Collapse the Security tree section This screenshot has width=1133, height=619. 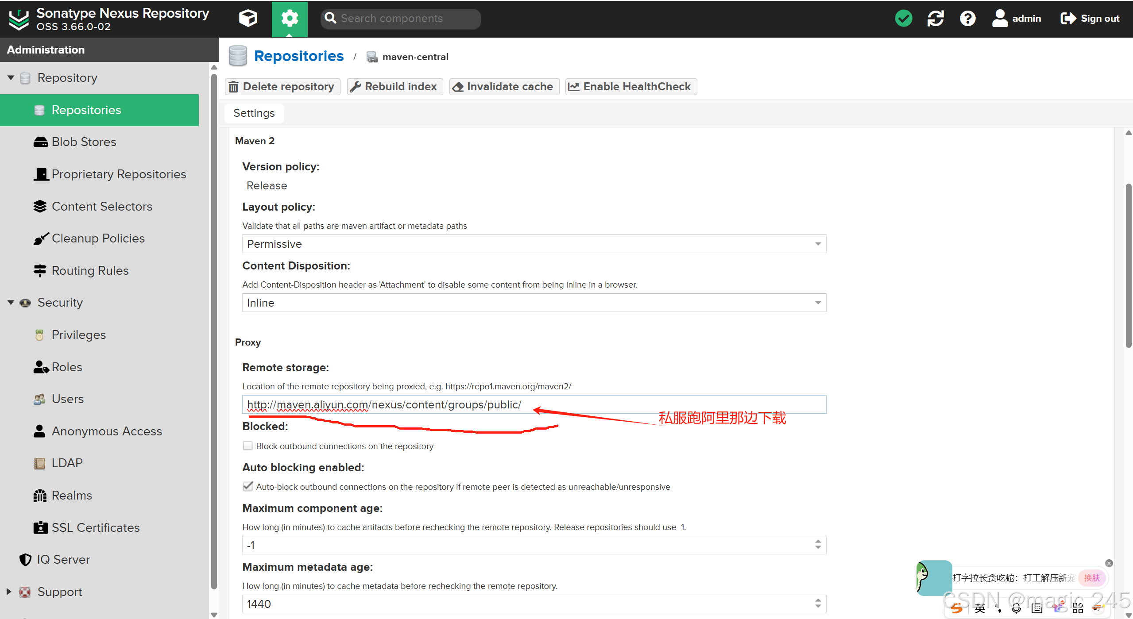11,303
